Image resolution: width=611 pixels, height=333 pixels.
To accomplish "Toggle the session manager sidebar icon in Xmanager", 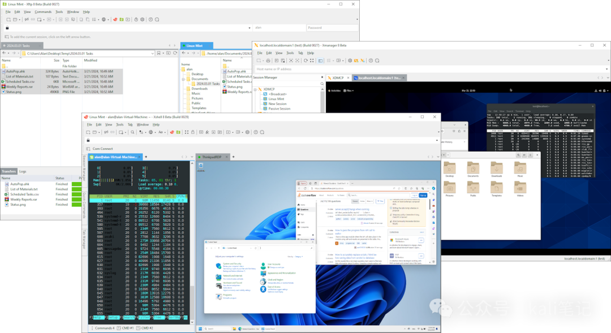I will pos(320,60).
